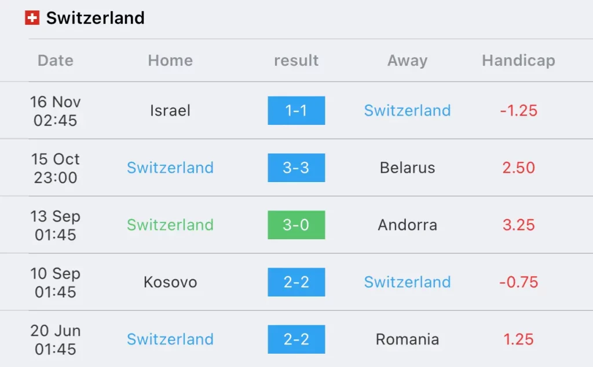Click the Israel home team name
The height and width of the screenshot is (367, 593).
click(170, 110)
